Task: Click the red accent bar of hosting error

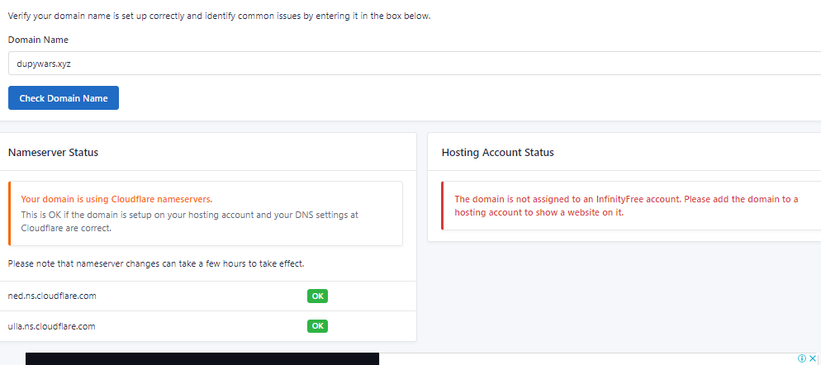Action: 443,206
